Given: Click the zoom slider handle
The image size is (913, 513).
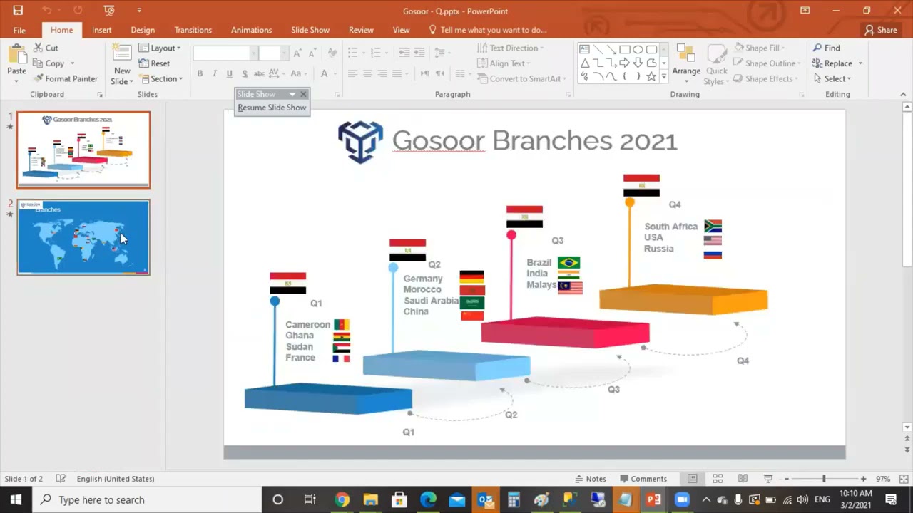Looking at the screenshot, I should click(x=824, y=479).
